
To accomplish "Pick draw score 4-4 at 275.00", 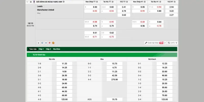I will (114, 80).
